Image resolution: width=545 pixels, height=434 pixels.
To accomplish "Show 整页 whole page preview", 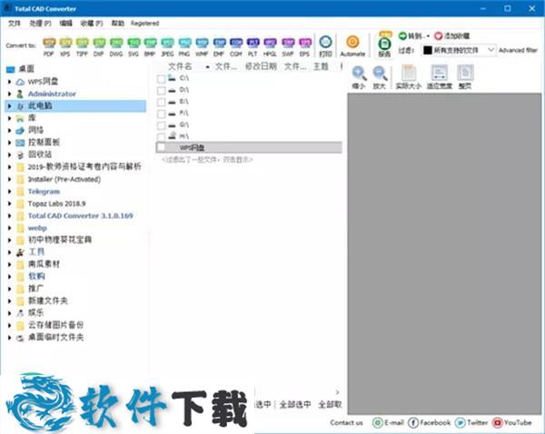I will click(x=465, y=77).
